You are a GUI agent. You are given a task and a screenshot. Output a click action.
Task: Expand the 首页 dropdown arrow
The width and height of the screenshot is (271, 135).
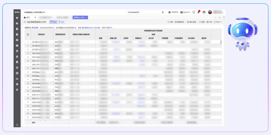coord(35,17)
